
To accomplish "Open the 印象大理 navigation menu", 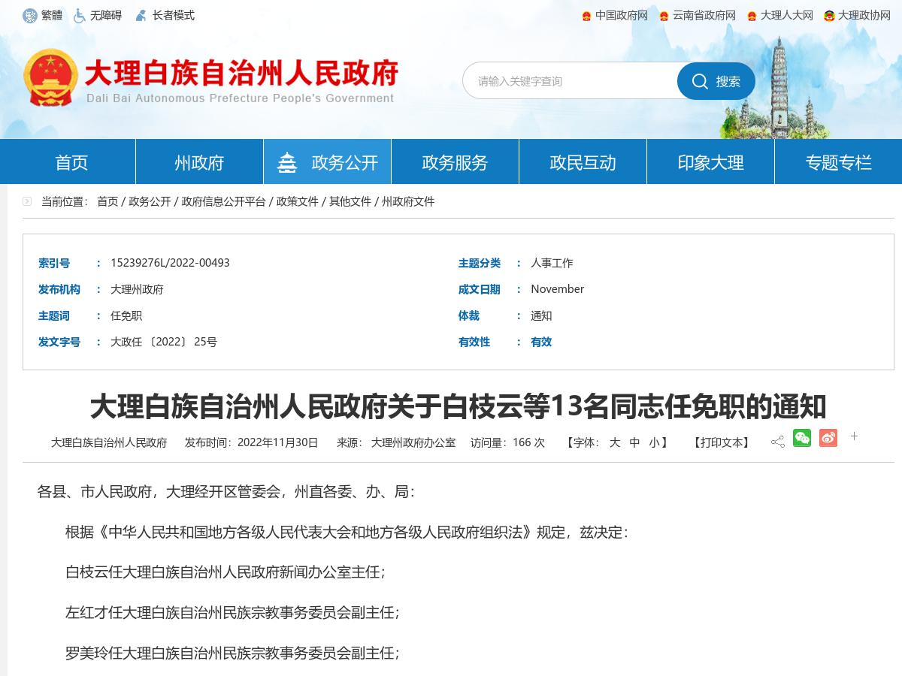I will [x=710, y=161].
